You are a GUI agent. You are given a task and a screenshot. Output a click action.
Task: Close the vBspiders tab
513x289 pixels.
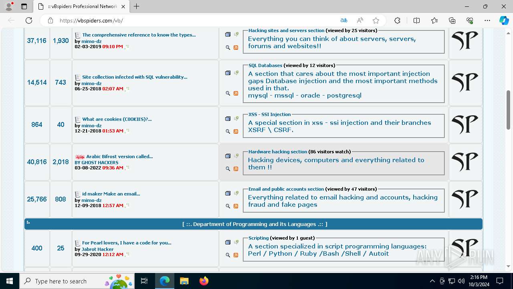123,6
